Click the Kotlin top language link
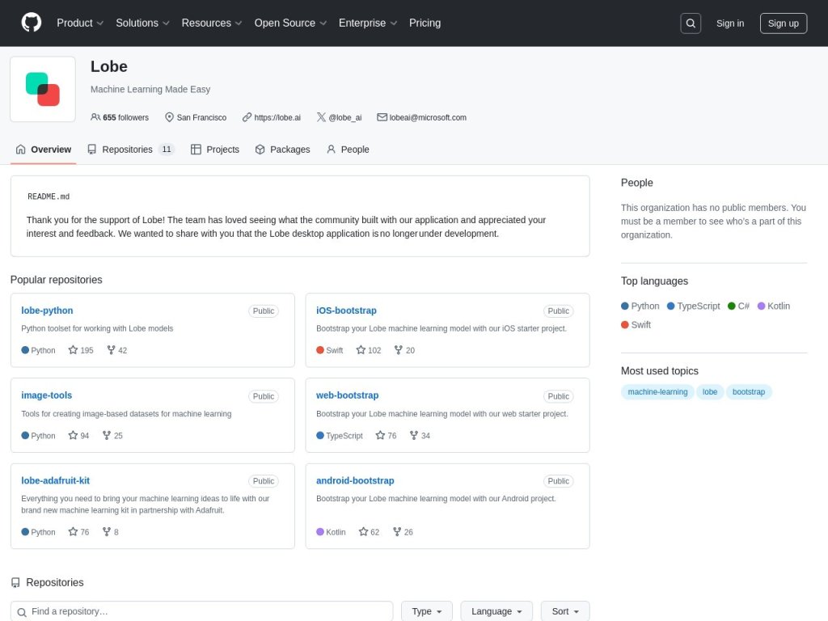Viewport: 828px width, 621px height. (774, 306)
